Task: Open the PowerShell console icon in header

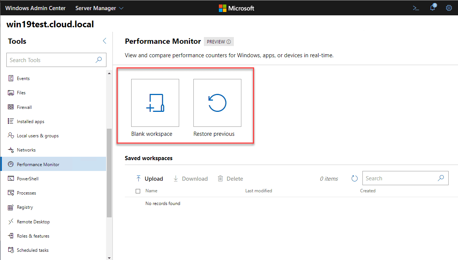Action: coord(416,8)
